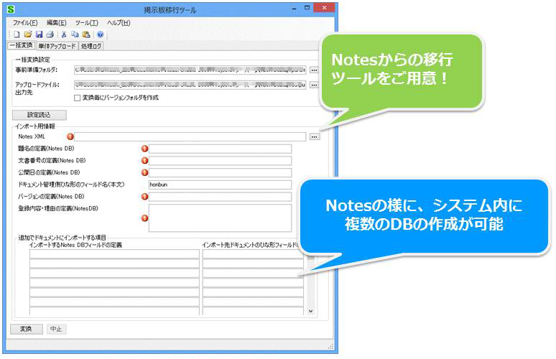Enable 変換毎にバージョンフォルダを作成 checkbox
Screen dimensions: 556x359
pos(78,98)
